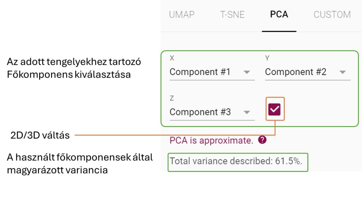Image resolution: width=362 pixels, height=198 pixels.
Task: Click the Total variance described text
Action: (236, 161)
